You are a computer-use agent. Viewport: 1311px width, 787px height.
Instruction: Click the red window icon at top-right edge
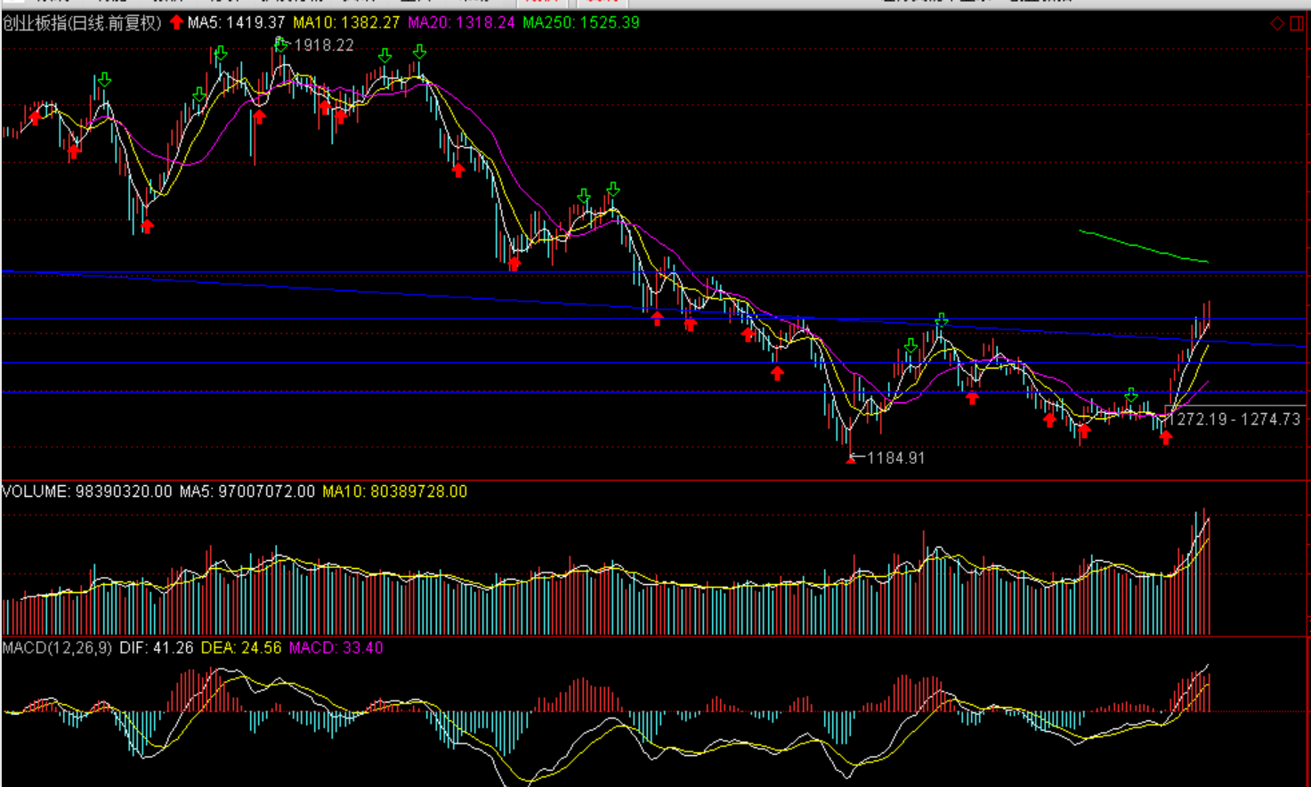pyautogui.click(x=1297, y=24)
